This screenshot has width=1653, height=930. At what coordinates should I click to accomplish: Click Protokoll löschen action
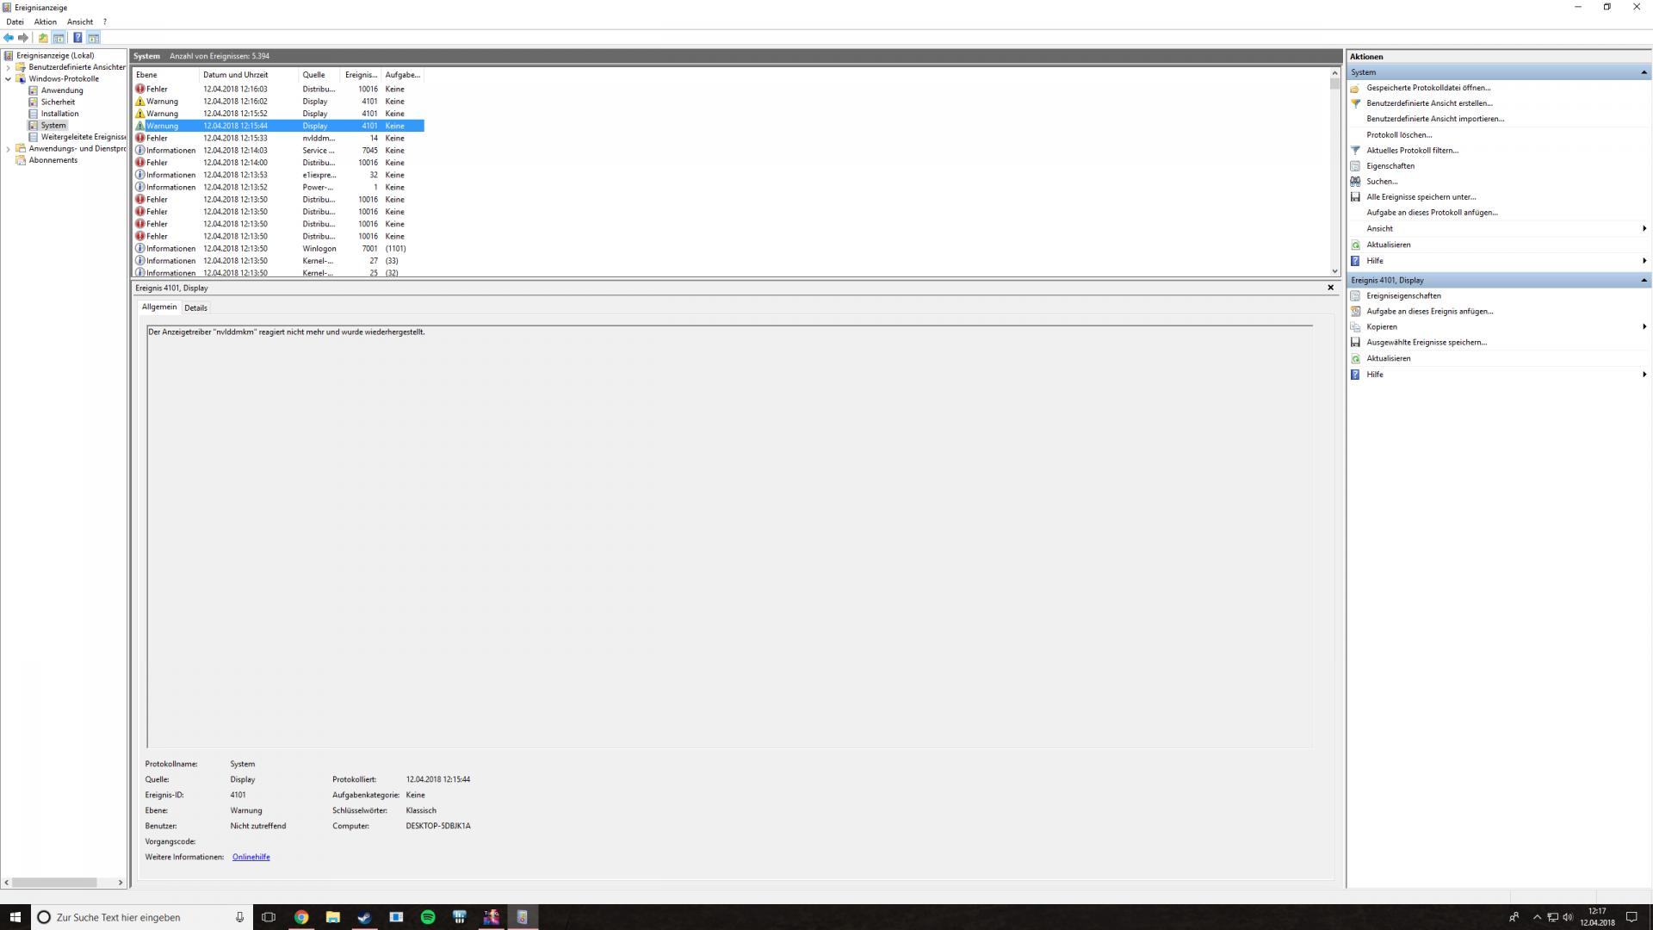pos(1399,135)
